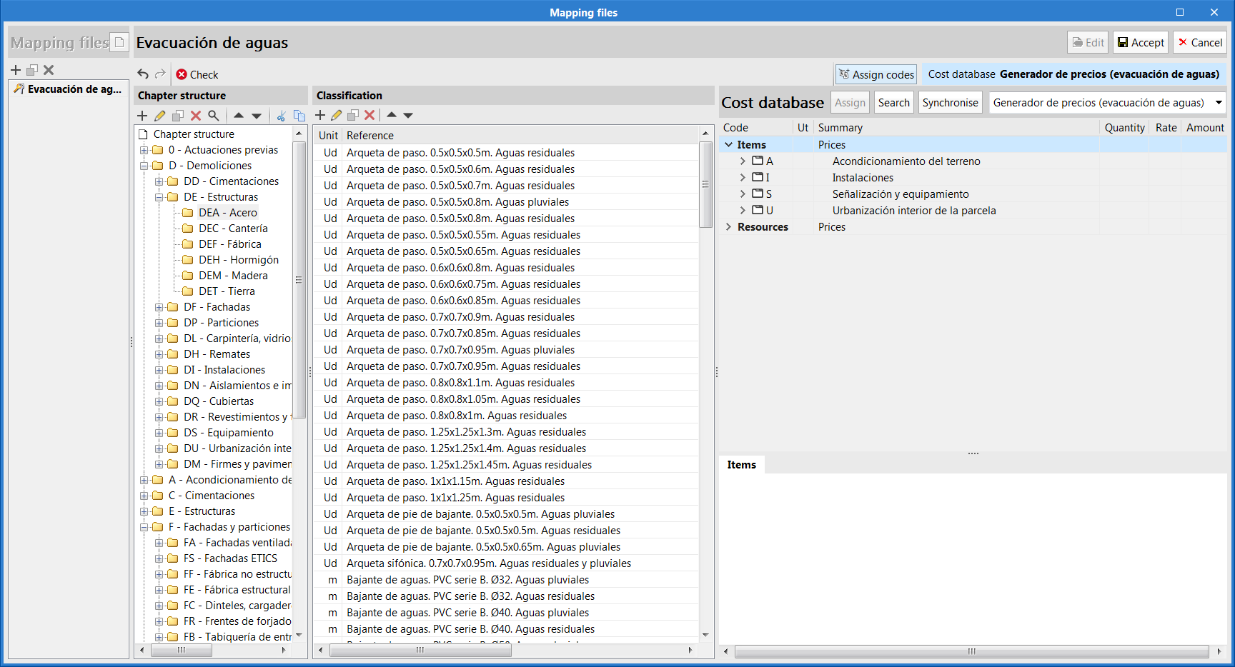Image resolution: width=1235 pixels, height=667 pixels.
Task: Delete the chapter using the red X icon
Action: point(196,115)
